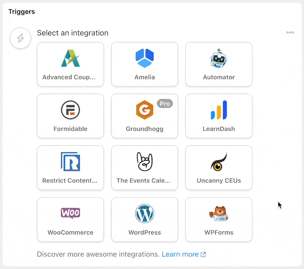The width and height of the screenshot is (304, 269).
Task: Click the Groundhogg card label
Action: click(145, 129)
